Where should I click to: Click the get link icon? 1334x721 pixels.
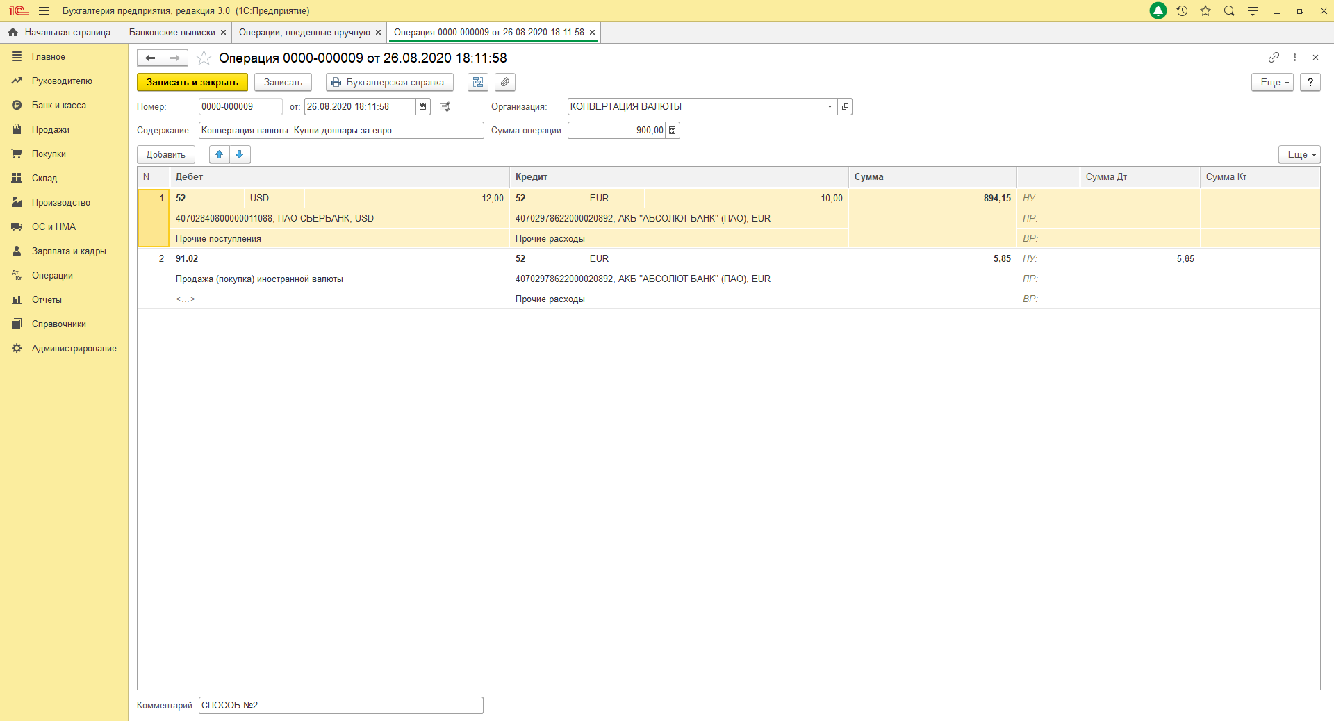click(1274, 58)
